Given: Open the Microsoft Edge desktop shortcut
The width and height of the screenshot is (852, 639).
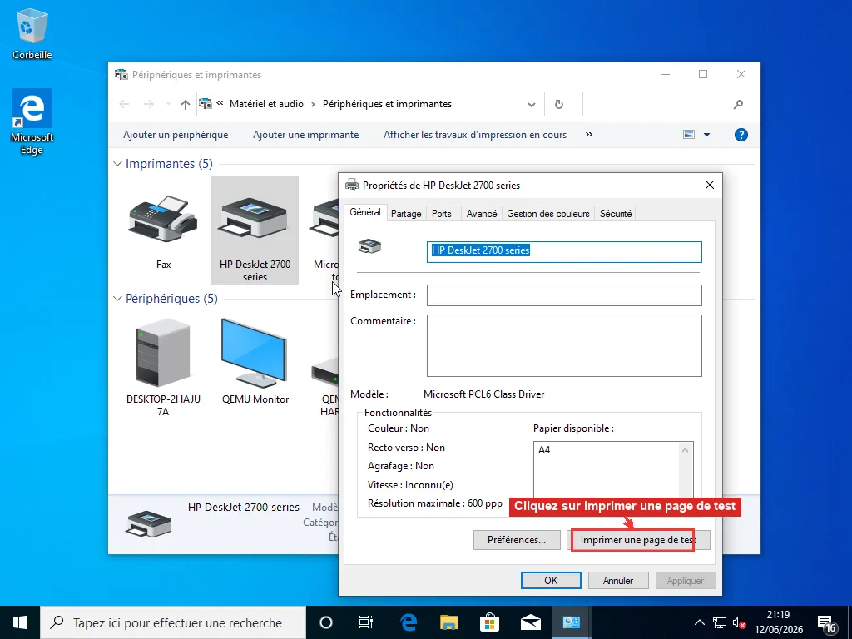Looking at the screenshot, I should coord(32,121).
